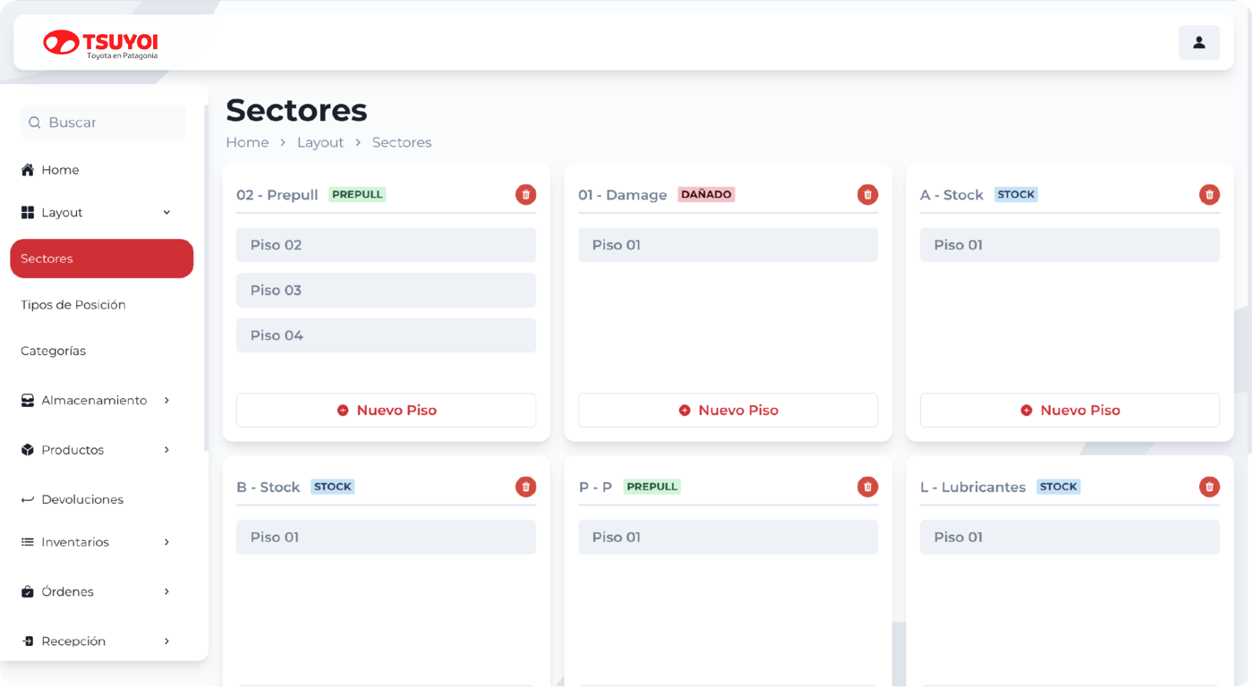Open the Categorías menu item
1252x687 pixels.
54,352
